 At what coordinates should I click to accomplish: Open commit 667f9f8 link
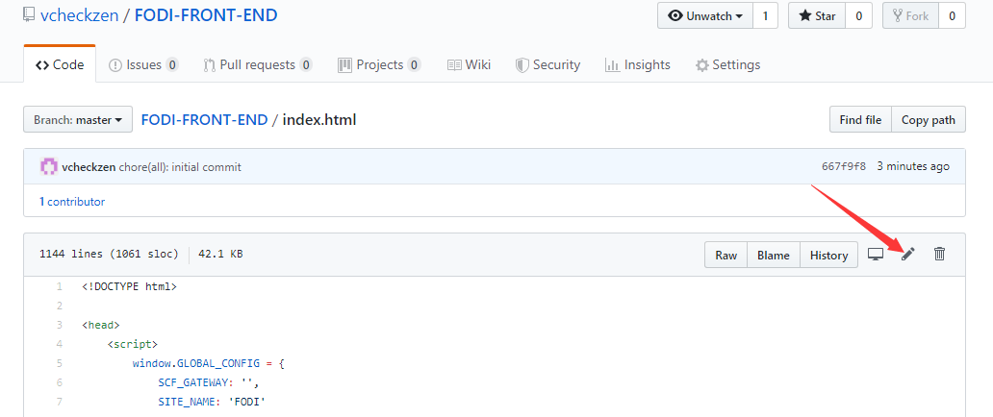tap(844, 167)
